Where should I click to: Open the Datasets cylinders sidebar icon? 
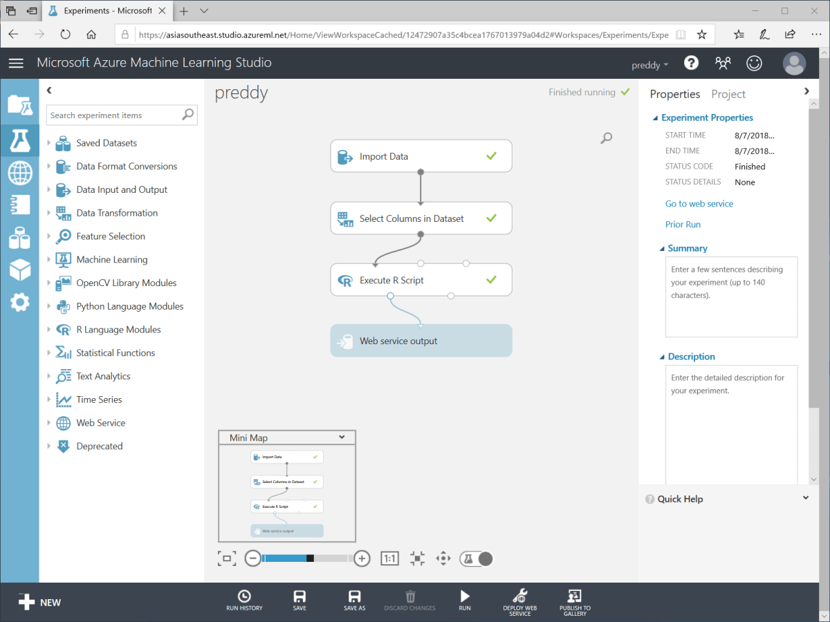19,238
